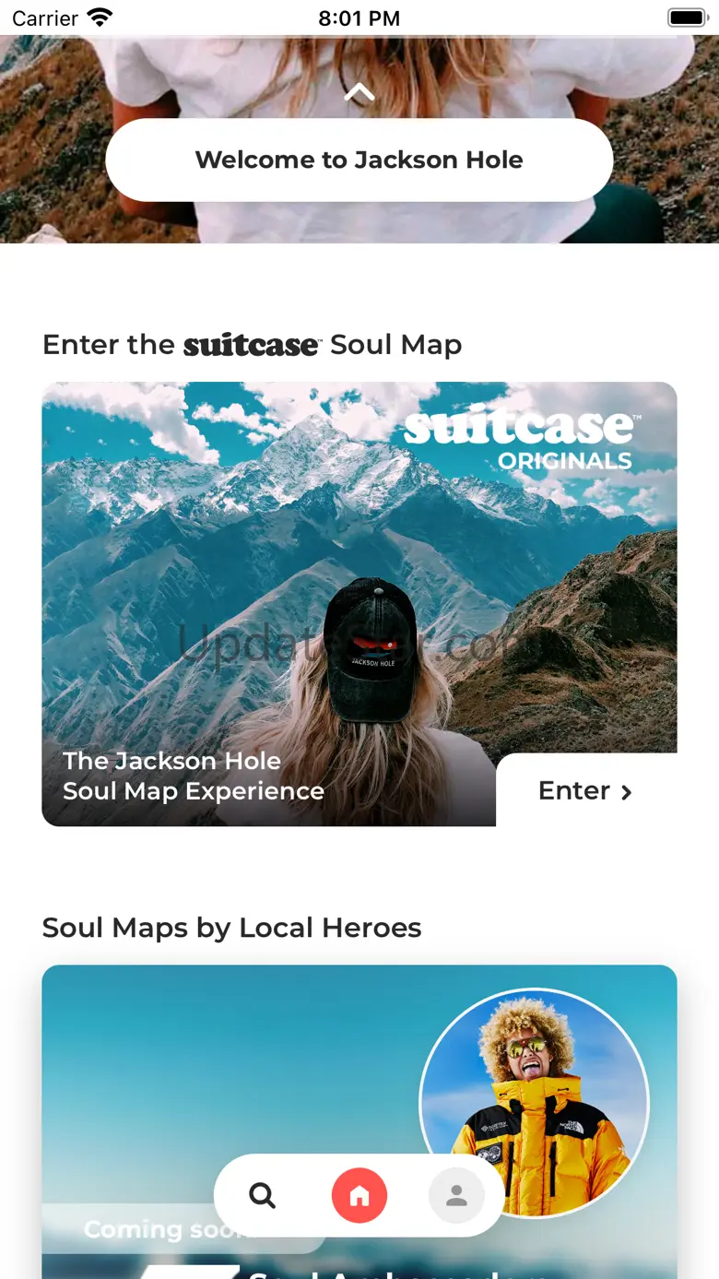Screen dimensions: 719x1279
Task: Select the suitcase logo in section heading
Action: [x=252, y=345]
